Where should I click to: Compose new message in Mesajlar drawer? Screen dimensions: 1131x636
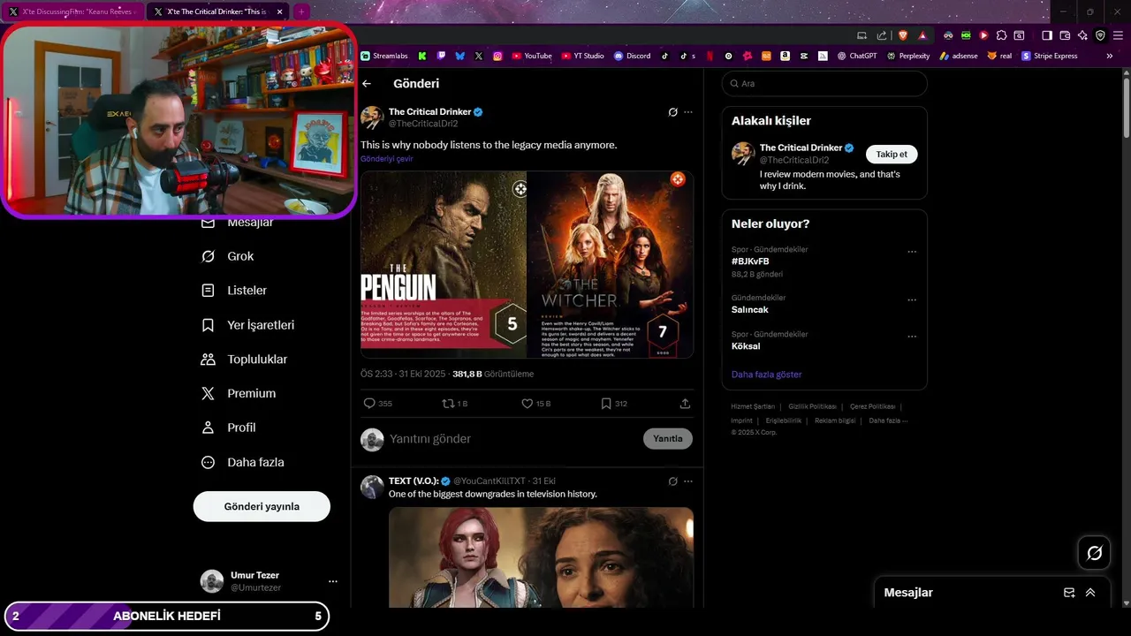(x=1069, y=593)
